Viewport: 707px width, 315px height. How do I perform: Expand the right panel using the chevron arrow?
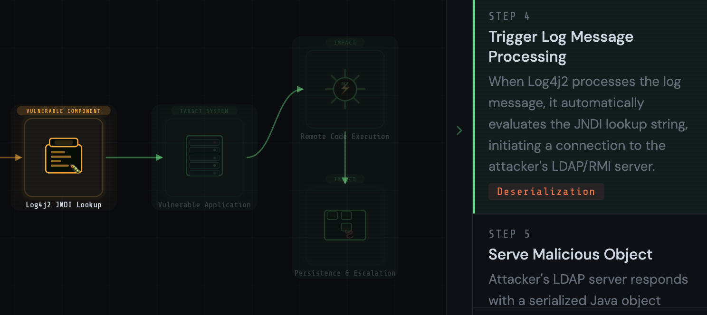pyautogui.click(x=459, y=130)
